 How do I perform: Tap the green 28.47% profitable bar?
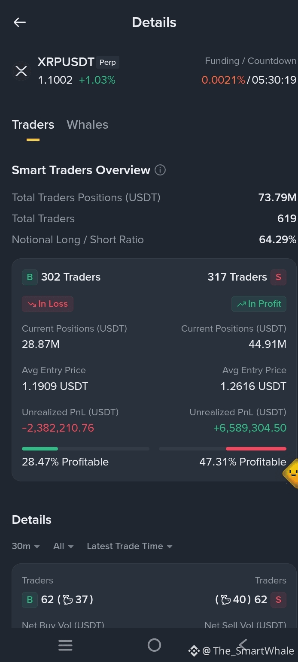[40, 449]
